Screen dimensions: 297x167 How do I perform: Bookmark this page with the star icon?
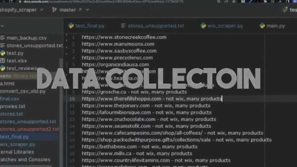pos(234,1)
